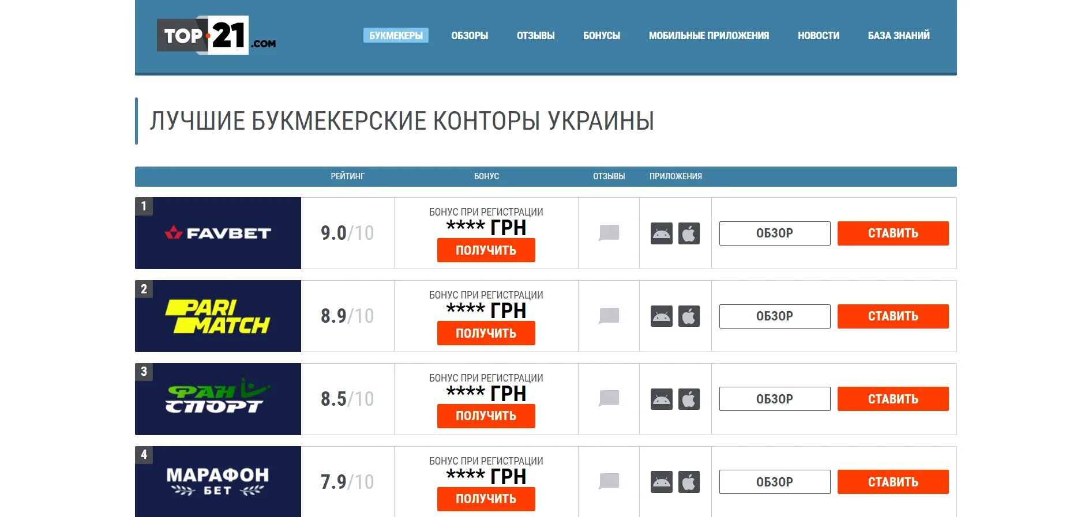Click the Отзывы column header in the table

coord(609,176)
